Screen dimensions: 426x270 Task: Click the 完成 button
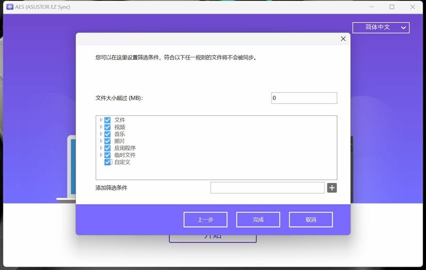click(x=258, y=220)
